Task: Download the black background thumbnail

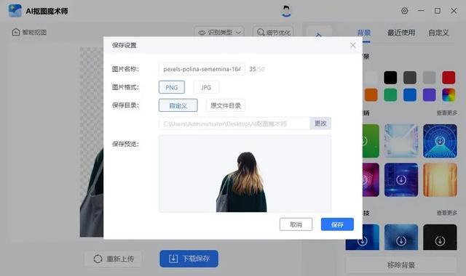Action: (x=440, y=240)
